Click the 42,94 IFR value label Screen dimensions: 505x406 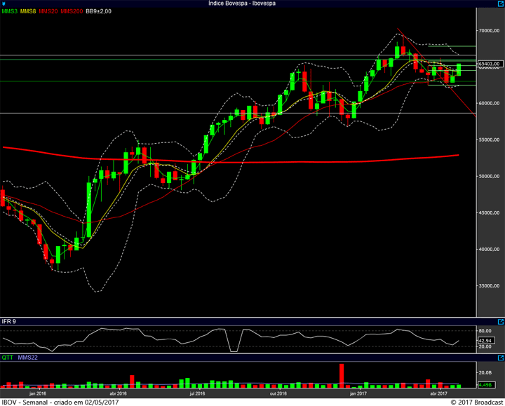(x=487, y=340)
